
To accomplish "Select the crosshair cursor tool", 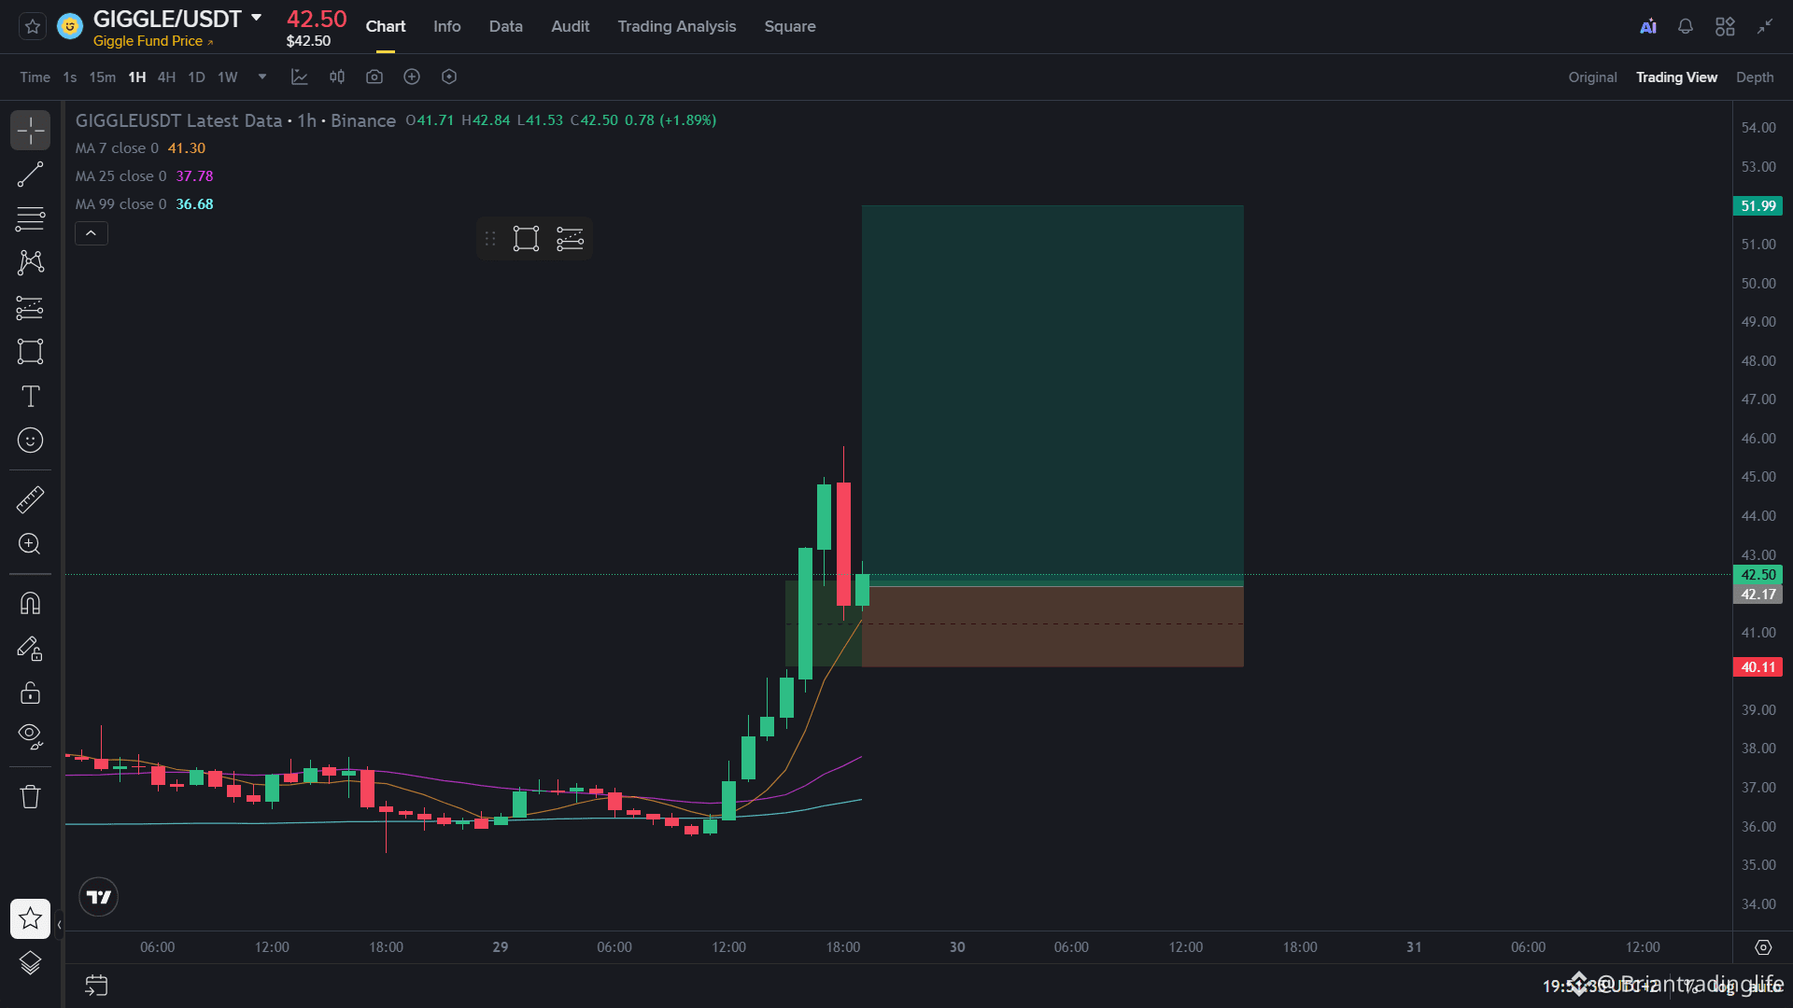I will (30, 131).
